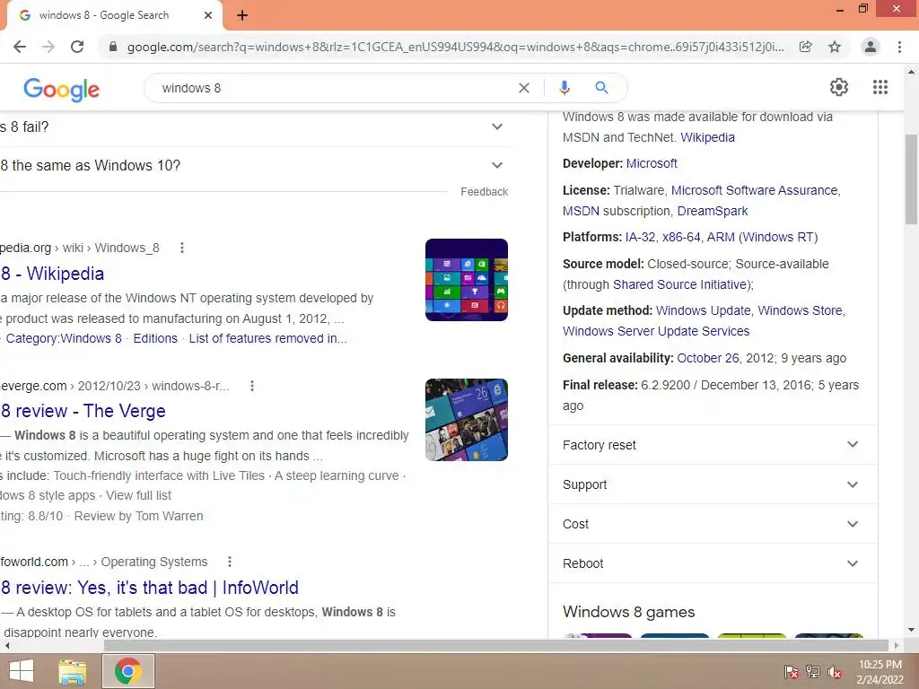Screen dimensions: 919x689
Task: Click the Windows Update link
Action: tap(704, 310)
